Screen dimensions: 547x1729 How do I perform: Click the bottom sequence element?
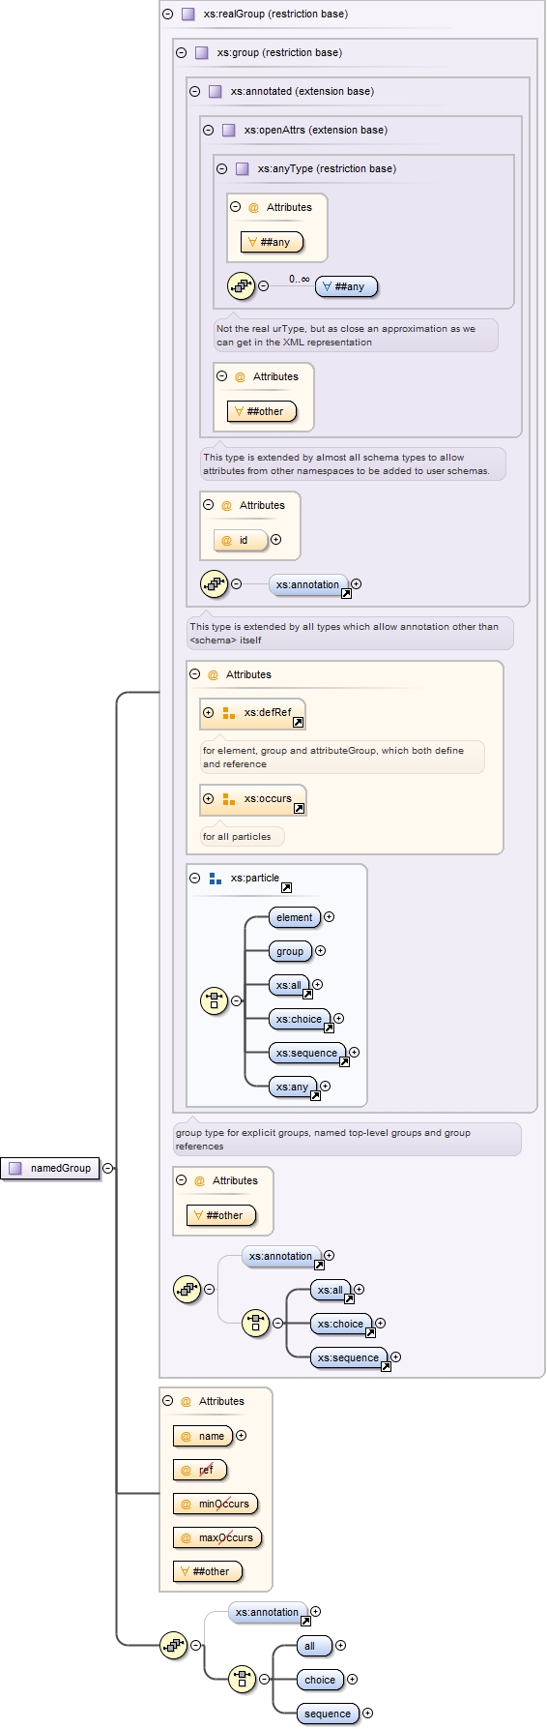pos(329,1714)
